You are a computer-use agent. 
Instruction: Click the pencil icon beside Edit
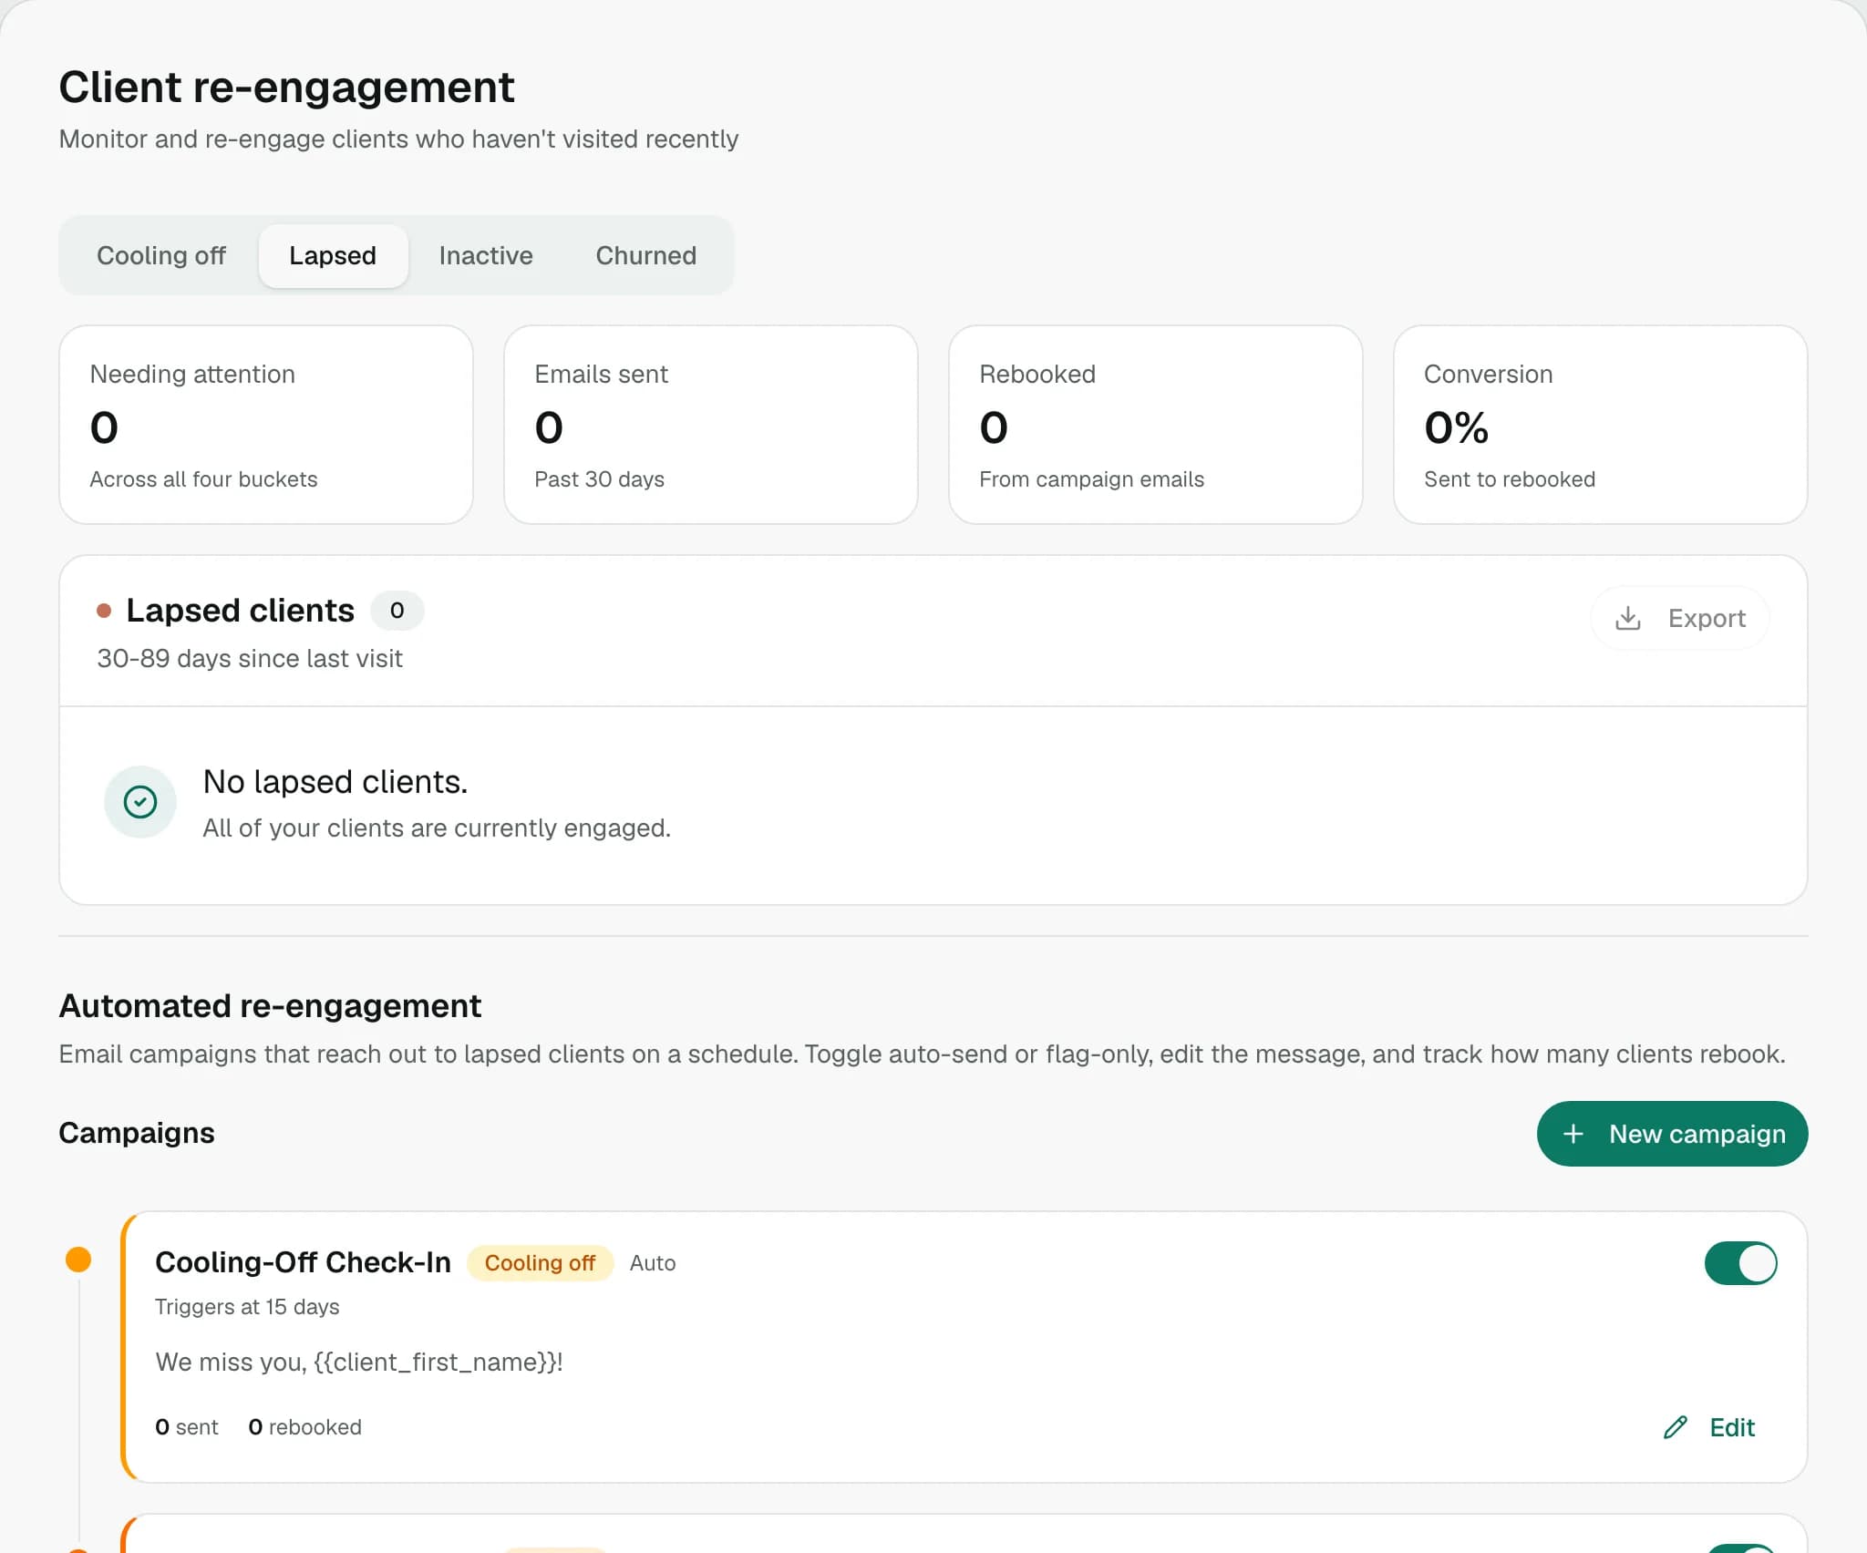pos(1675,1427)
